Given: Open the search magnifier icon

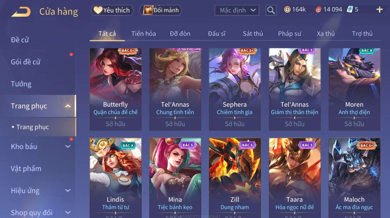Looking at the screenshot, I should pos(271,10).
